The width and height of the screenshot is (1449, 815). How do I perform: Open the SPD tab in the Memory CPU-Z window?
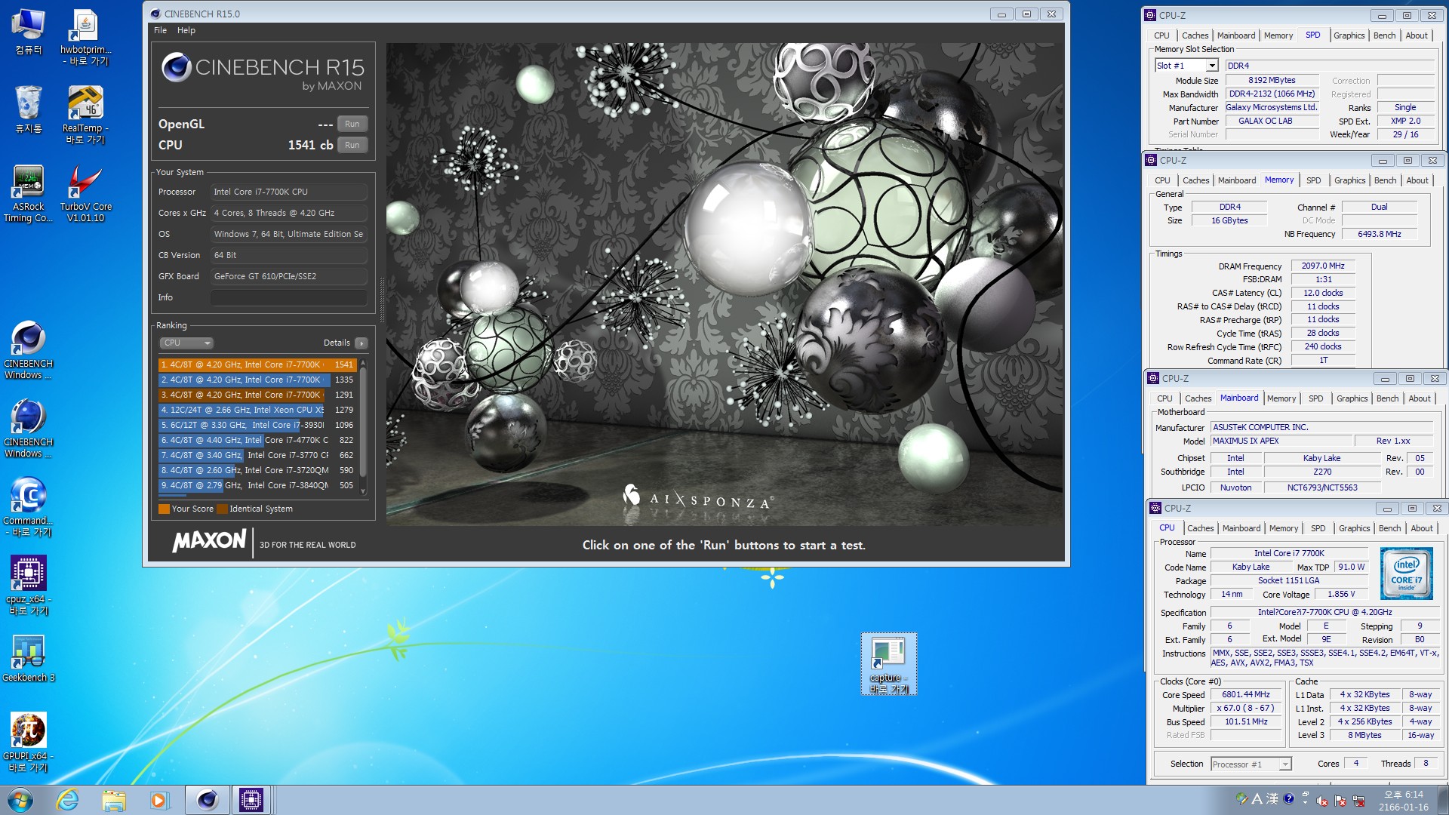pos(1313,180)
